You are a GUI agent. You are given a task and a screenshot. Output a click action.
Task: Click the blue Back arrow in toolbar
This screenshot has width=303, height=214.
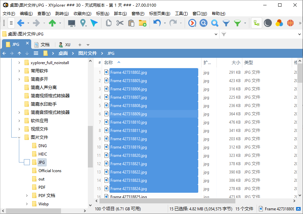pos(21,23)
